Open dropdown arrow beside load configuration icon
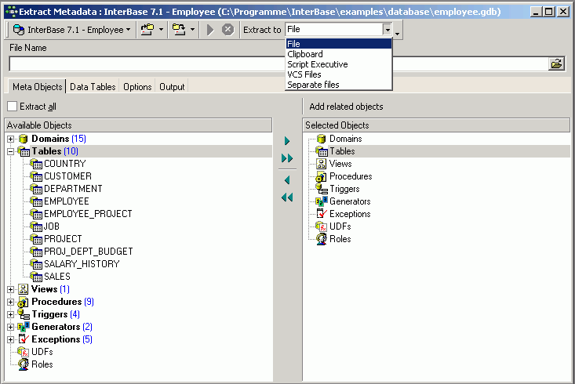Viewport: 575px width, 384px height. pyautogui.click(x=161, y=30)
